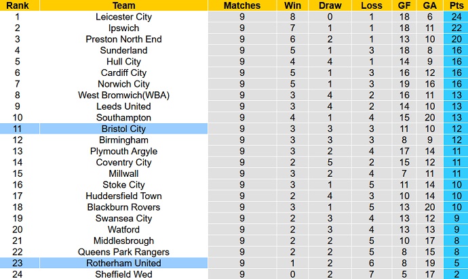The width and height of the screenshot is (468, 279).
Task: Open the Sheffield Wed team entry
Action: pyautogui.click(x=124, y=274)
